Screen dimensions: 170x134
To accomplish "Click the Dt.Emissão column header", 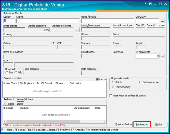I will 48,83.
